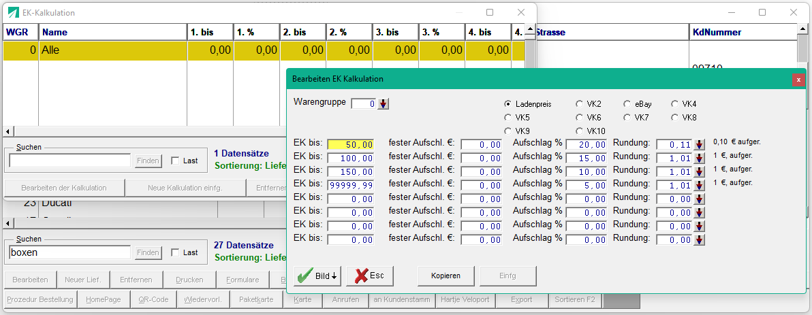Click the 1. bis column header

click(210, 32)
